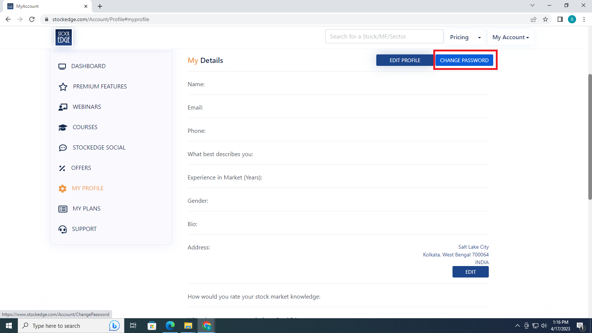Viewport: 592px width, 333px height.
Task: Open the My Plans list icon
Action: pos(63,209)
